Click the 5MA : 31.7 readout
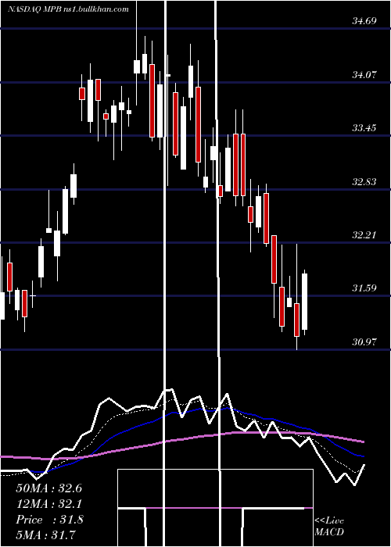Image resolution: width=391 pixels, height=547 pixels. 45,534
